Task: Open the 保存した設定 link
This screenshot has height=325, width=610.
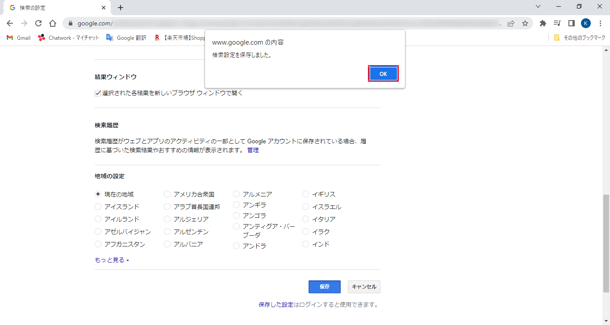Action: point(276,305)
